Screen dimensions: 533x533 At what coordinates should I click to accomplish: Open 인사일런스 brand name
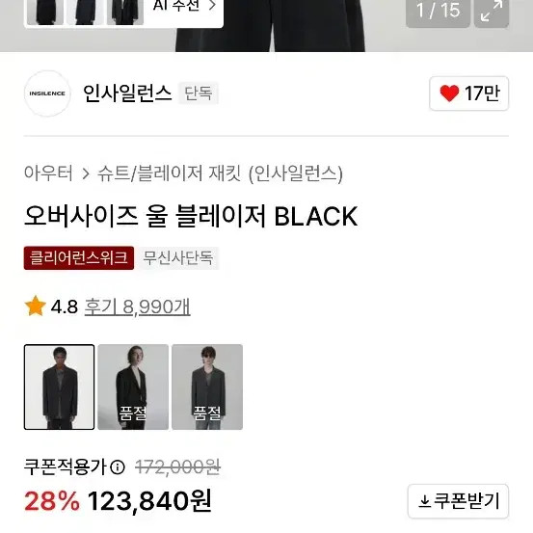click(127, 93)
